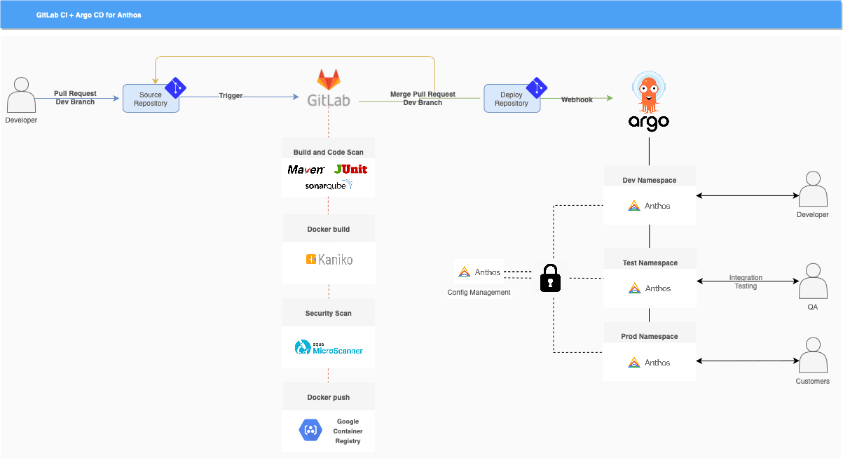Select the Source Repository box

click(x=151, y=98)
